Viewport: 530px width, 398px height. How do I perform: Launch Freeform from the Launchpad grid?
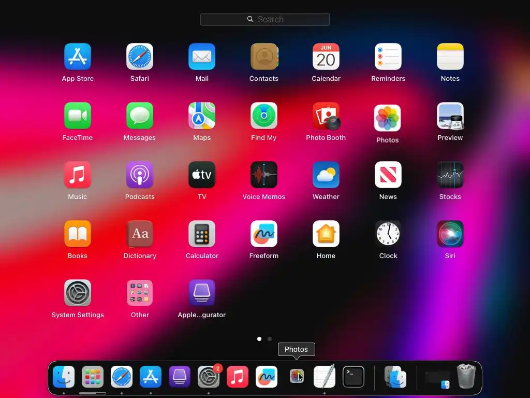(x=264, y=234)
